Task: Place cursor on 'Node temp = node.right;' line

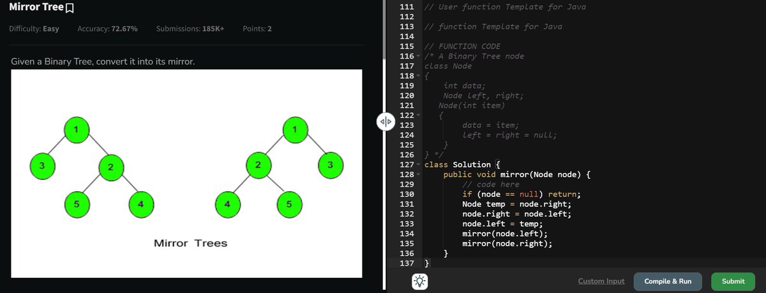Action: point(516,204)
